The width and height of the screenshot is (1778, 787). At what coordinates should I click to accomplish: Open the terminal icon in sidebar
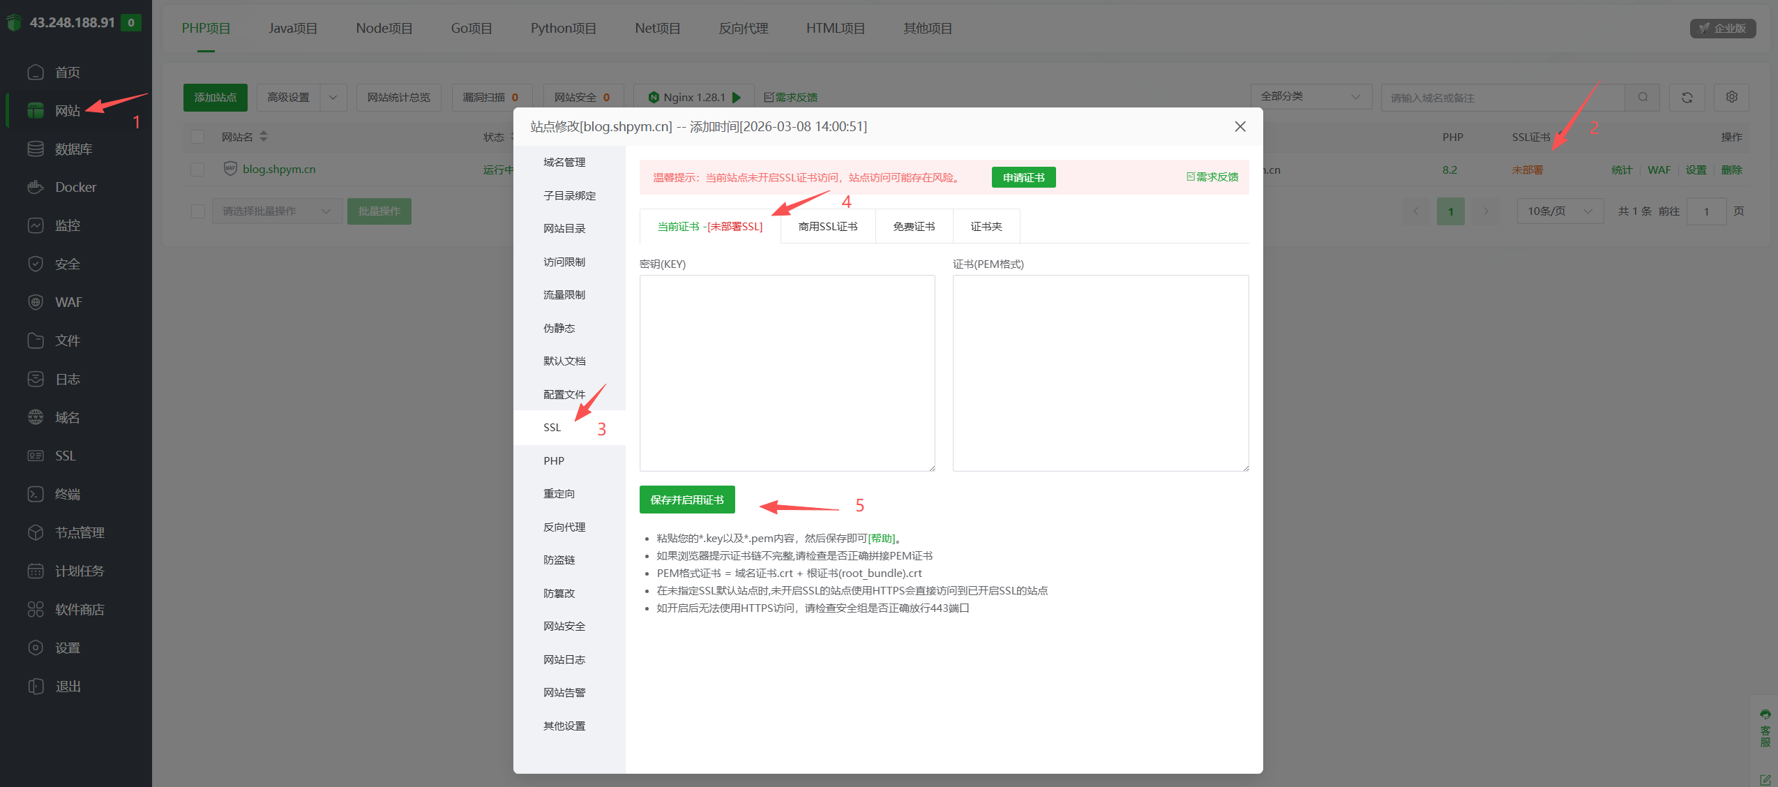[x=36, y=494]
